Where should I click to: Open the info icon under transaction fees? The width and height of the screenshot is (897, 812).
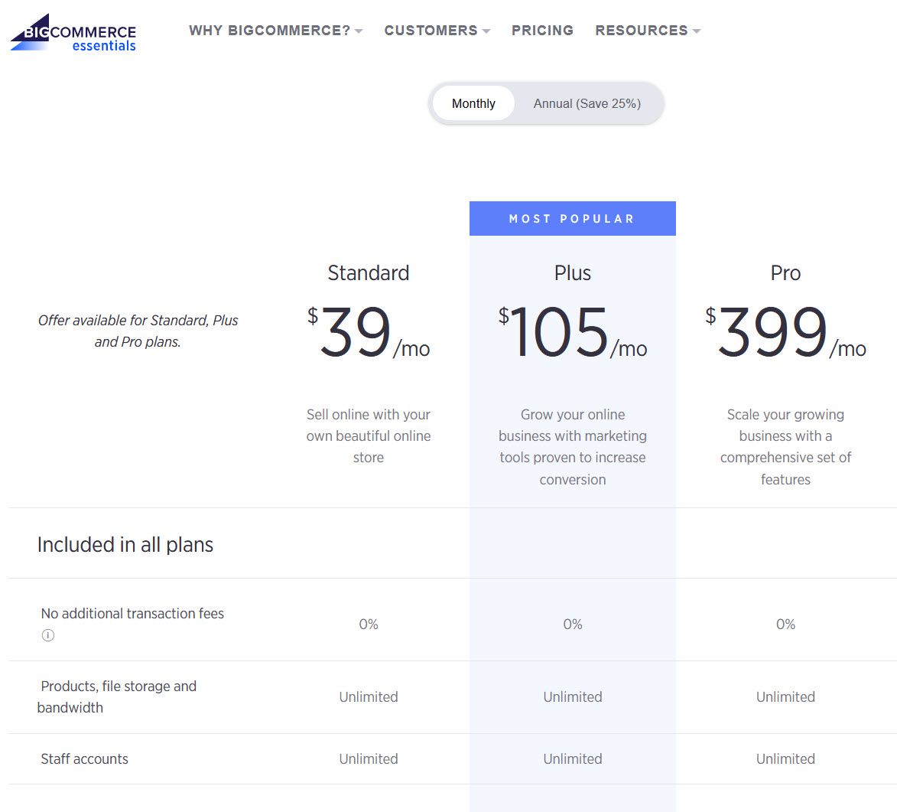coord(48,635)
